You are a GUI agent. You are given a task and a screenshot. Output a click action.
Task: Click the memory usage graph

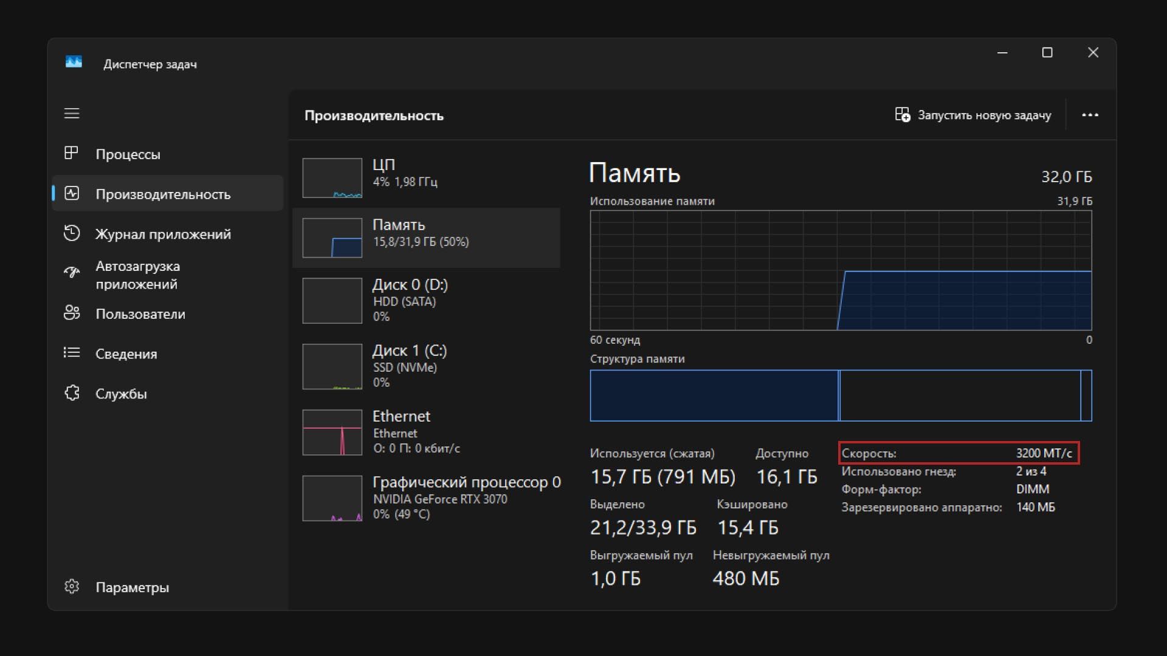click(841, 270)
